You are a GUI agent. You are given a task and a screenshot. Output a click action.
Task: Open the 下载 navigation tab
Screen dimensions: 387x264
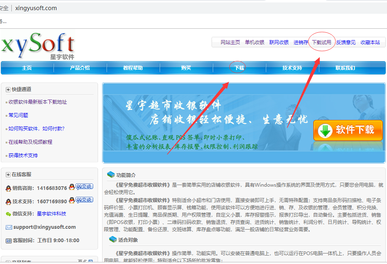239,68
